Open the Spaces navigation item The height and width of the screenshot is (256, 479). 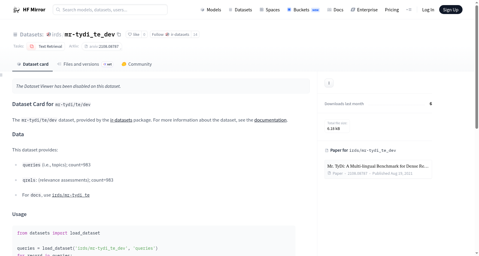pos(270,10)
